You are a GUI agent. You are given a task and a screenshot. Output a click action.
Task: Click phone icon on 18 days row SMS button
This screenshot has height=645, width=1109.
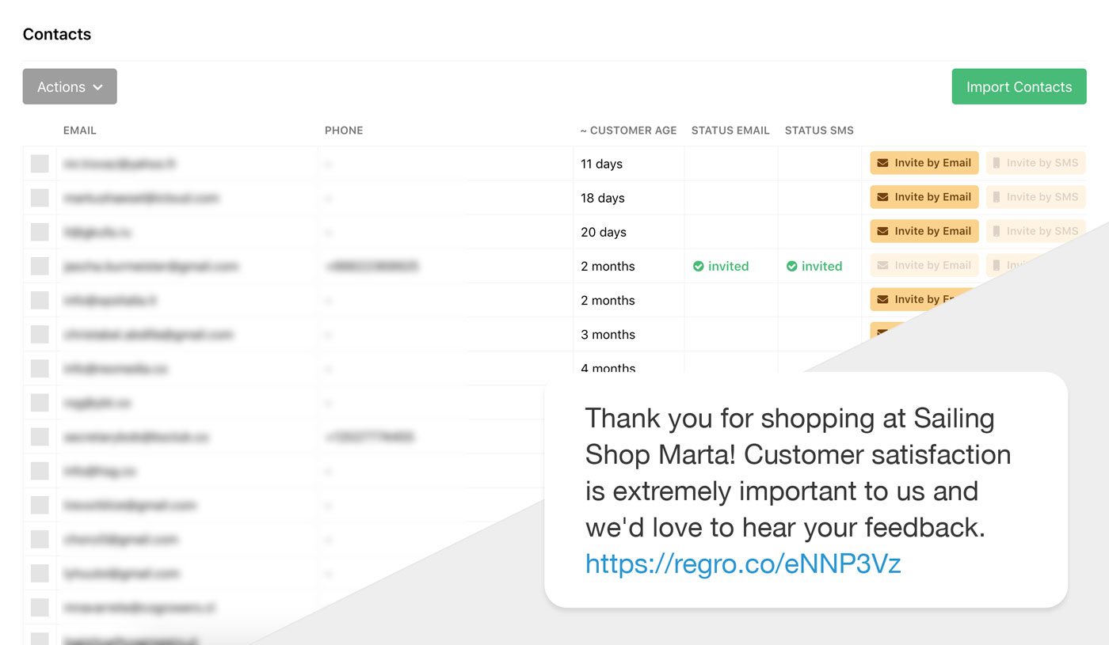point(997,197)
